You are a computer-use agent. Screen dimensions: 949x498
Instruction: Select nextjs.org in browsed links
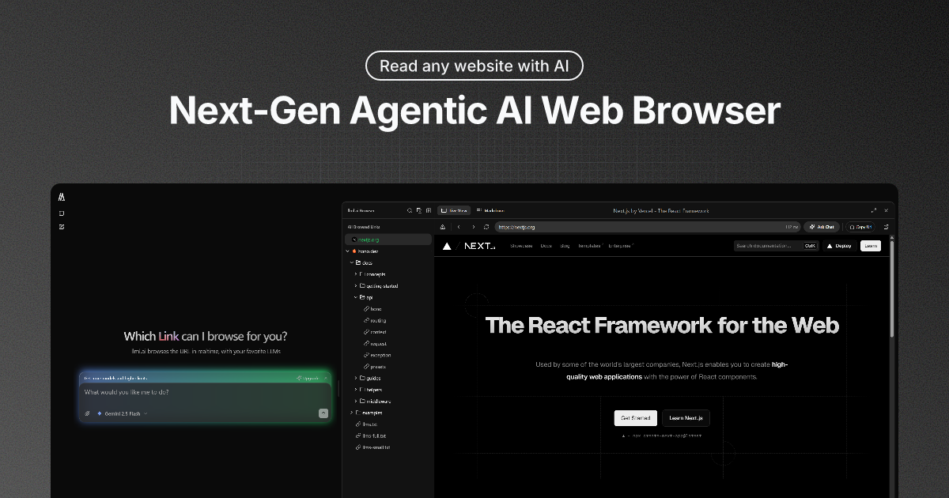pyautogui.click(x=388, y=240)
